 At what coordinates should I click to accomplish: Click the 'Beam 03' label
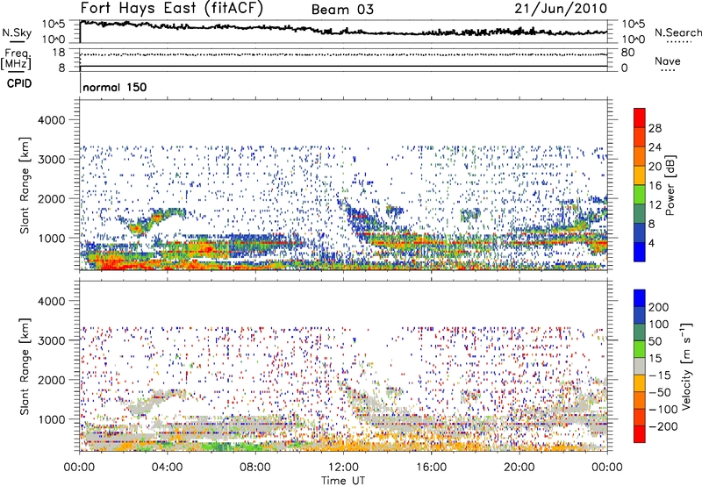pyautogui.click(x=342, y=10)
